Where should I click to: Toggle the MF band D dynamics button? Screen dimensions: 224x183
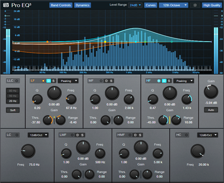(106, 81)
